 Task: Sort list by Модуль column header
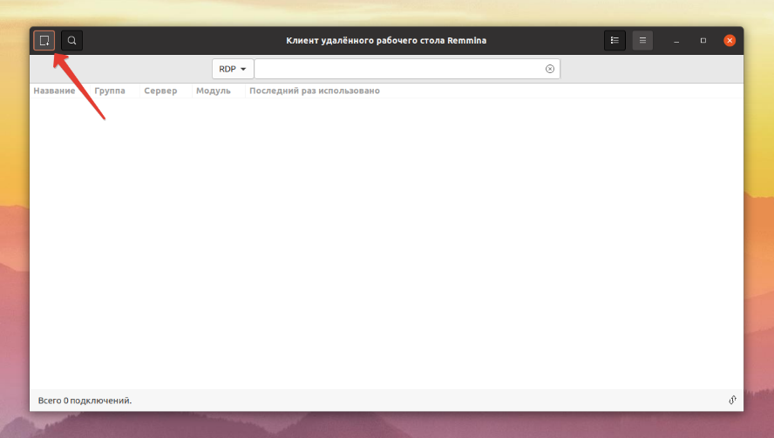pyautogui.click(x=214, y=91)
